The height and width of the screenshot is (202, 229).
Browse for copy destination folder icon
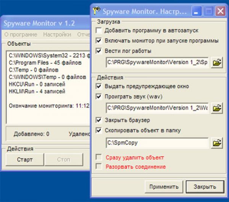click(x=217, y=143)
